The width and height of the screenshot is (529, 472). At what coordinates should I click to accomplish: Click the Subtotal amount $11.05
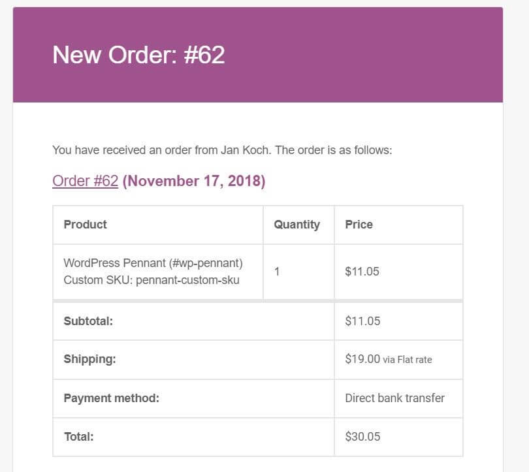pos(362,321)
